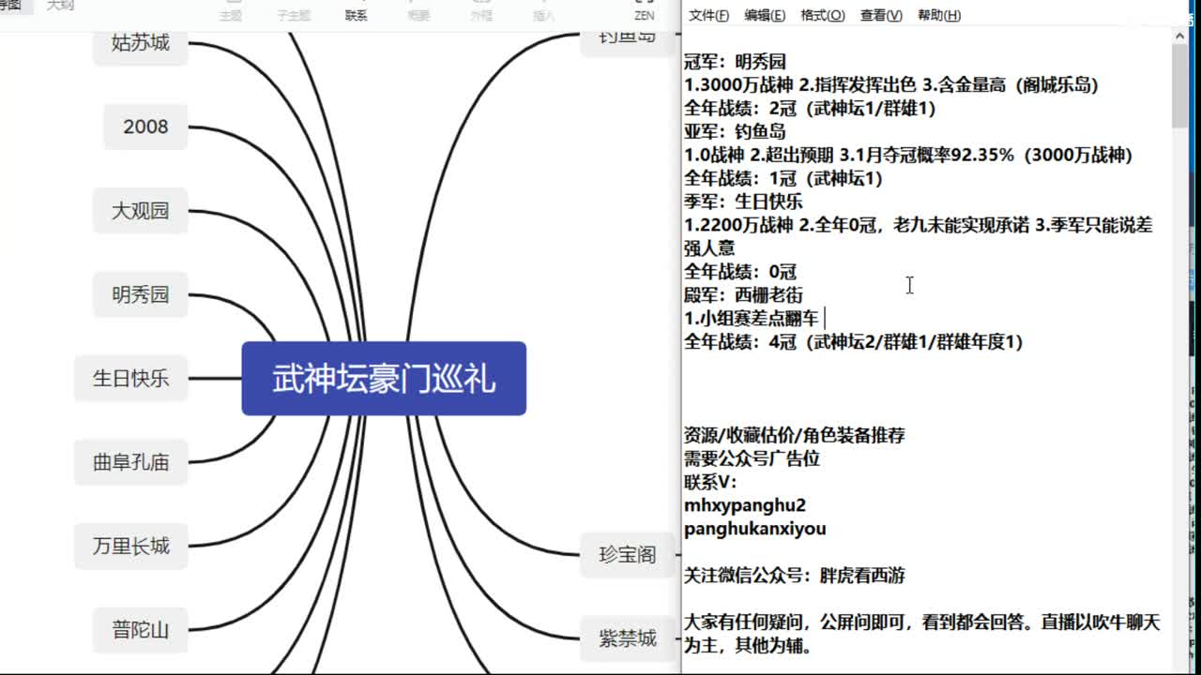Click the text mhxypanghu2
This screenshot has height=675, width=1201.
point(745,505)
